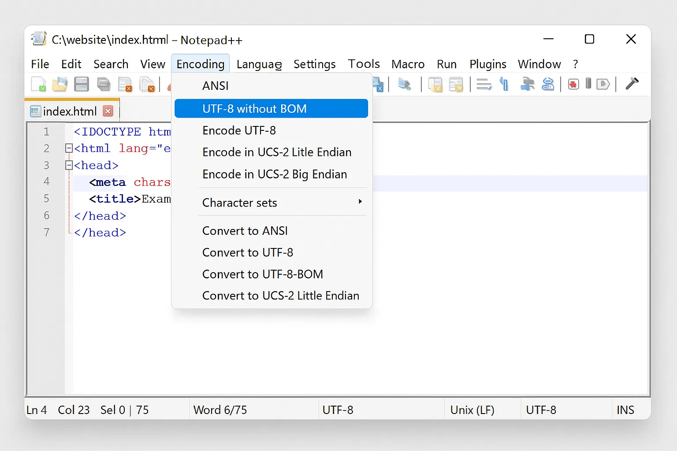Click Convert to UCS-2 Little Endian

pyautogui.click(x=271, y=296)
